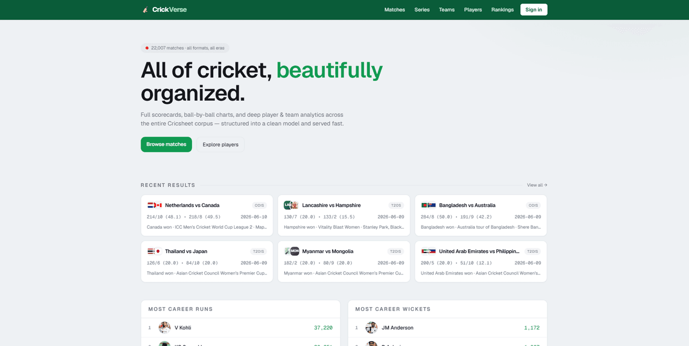Image resolution: width=689 pixels, height=346 pixels.
Task: Click the Myanmar team icon
Action: click(287, 251)
